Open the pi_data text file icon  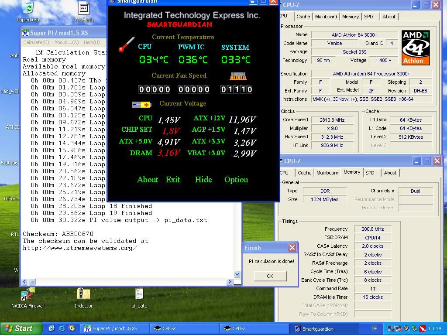(x=139, y=294)
